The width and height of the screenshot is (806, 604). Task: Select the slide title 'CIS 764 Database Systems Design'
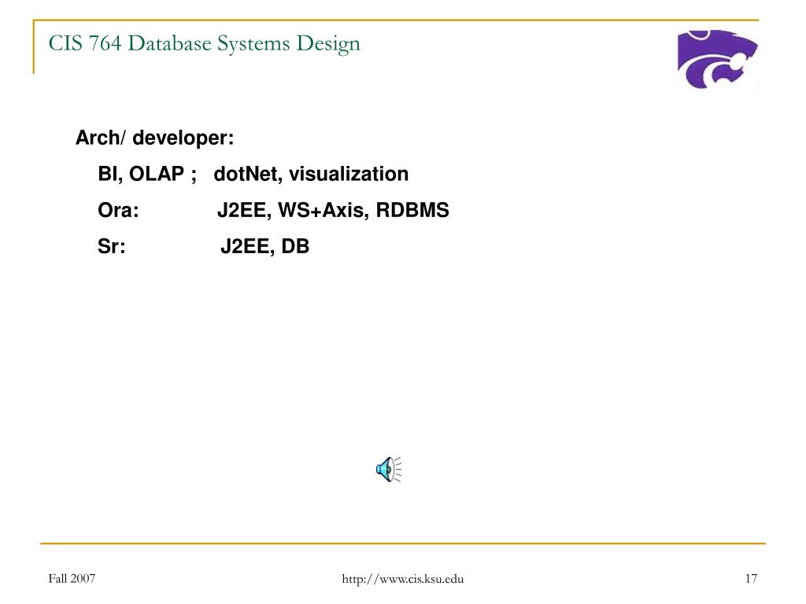(x=205, y=44)
